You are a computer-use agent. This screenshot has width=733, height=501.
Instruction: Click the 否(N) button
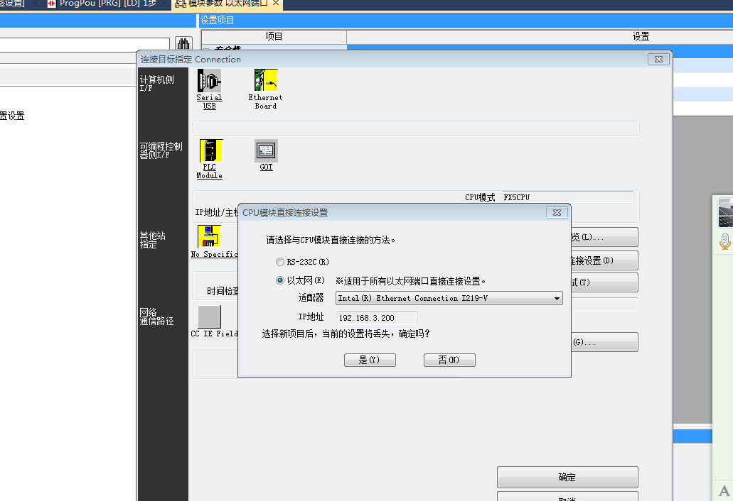[x=449, y=360]
